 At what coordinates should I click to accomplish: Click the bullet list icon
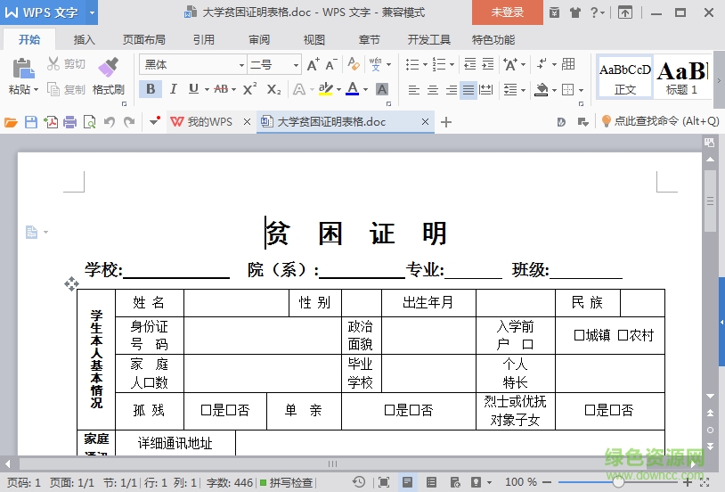(x=412, y=64)
